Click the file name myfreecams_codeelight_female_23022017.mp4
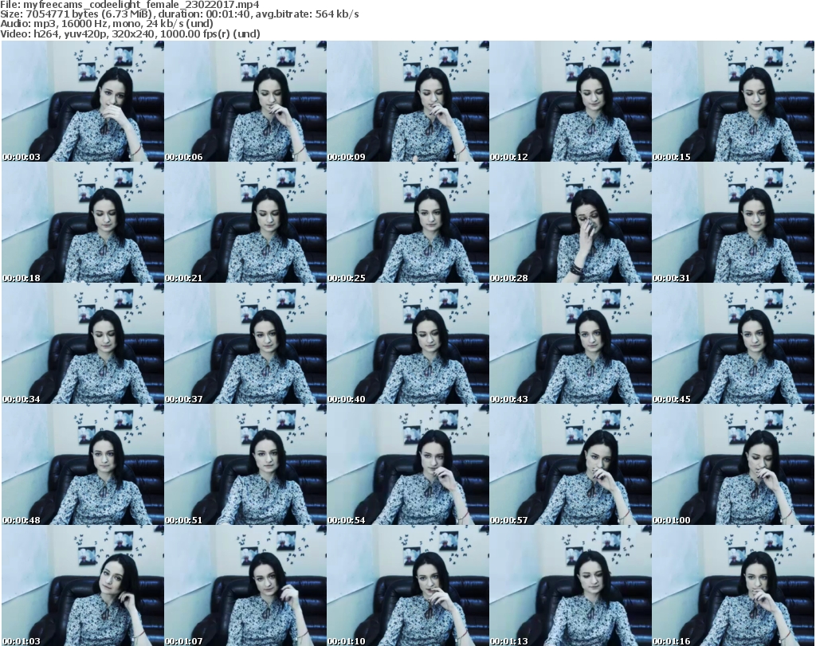This screenshot has height=646, width=816. tap(142, 5)
